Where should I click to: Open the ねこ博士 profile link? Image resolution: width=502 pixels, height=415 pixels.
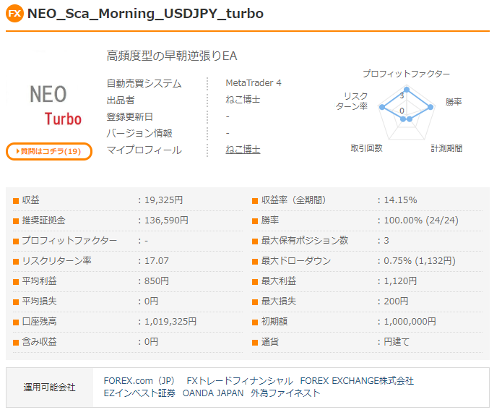point(243,150)
